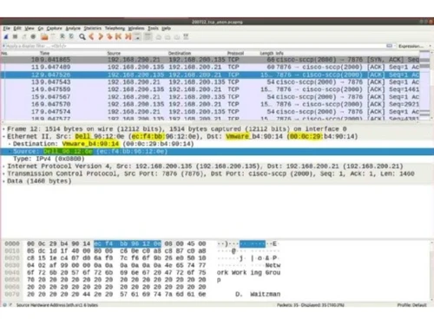The width and height of the screenshot is (434, 325).
Task: Select packet 17 at time 9.047574
Action: (x=210, y=112)
